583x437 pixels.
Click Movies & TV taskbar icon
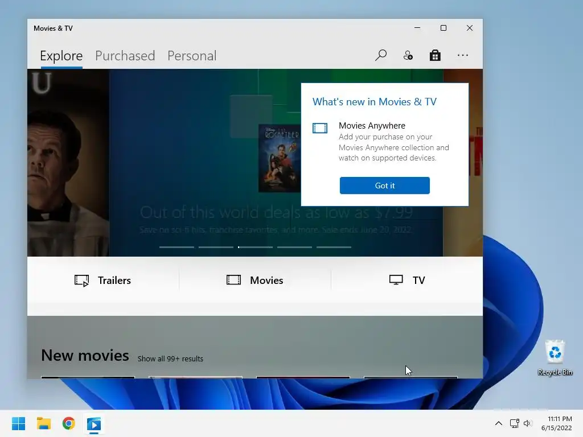[94, 423]
